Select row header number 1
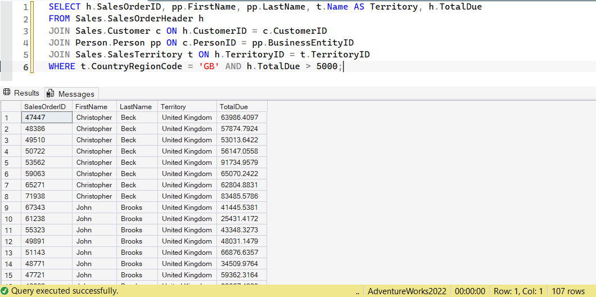Viewport: 596px width, 297px height. pos(11,118)
